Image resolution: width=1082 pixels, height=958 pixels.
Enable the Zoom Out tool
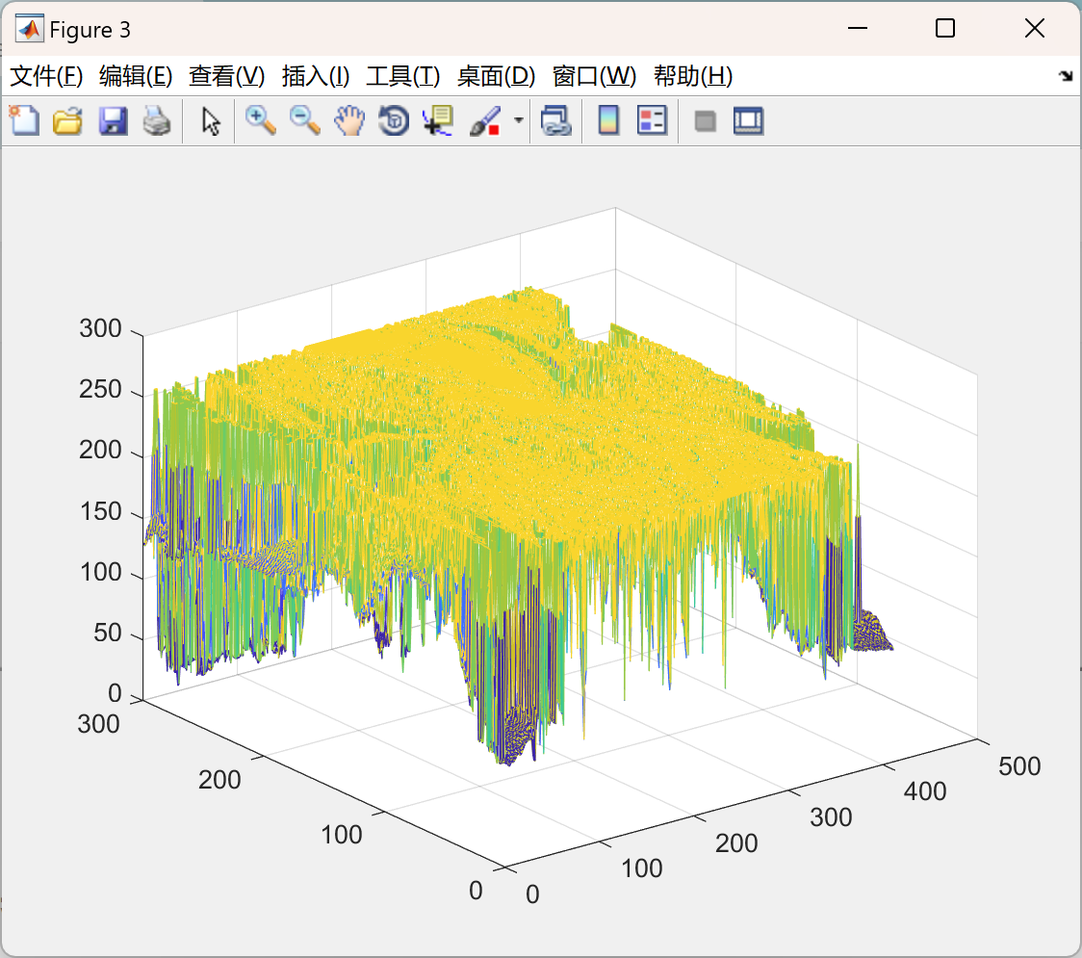(x=304, y=120)
